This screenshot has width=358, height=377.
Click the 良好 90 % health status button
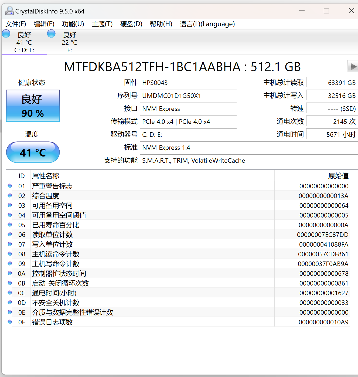33,106
